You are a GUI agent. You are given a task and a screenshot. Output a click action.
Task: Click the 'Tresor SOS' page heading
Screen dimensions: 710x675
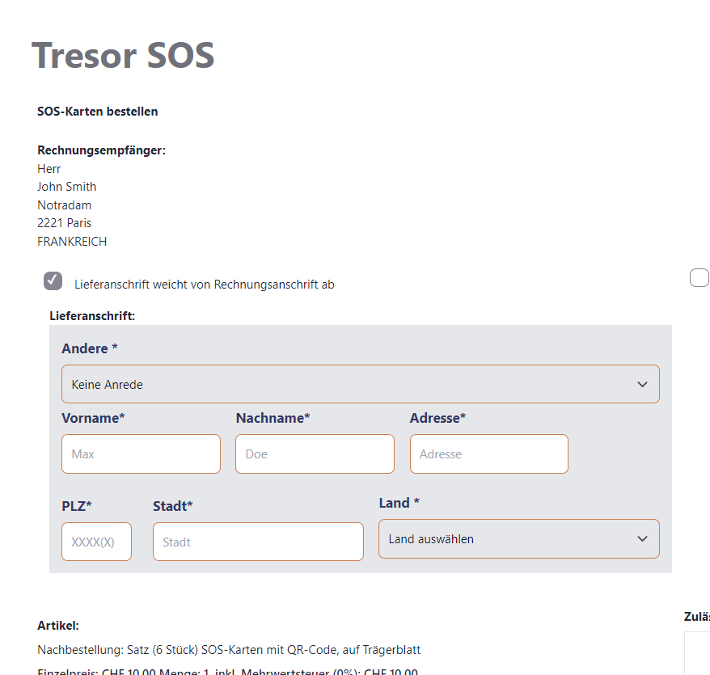click(x=123, y=55)
